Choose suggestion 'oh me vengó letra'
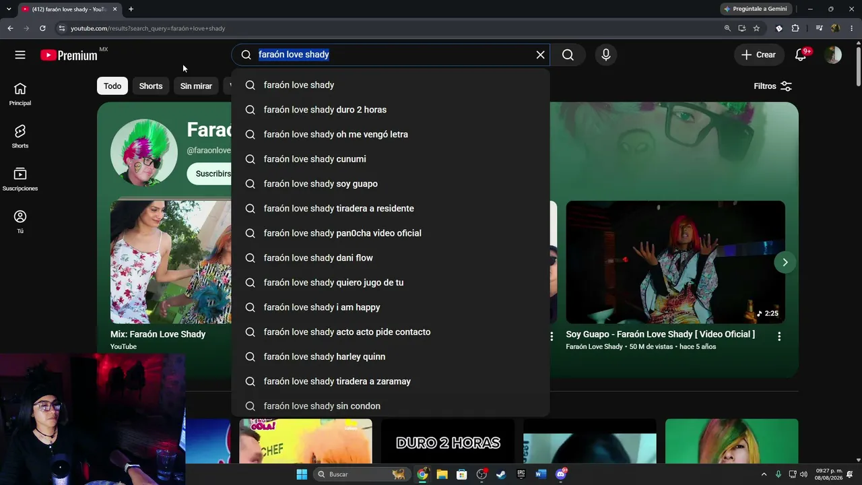The width and height of the screenshot is (862, 485). tap(391, 134)
